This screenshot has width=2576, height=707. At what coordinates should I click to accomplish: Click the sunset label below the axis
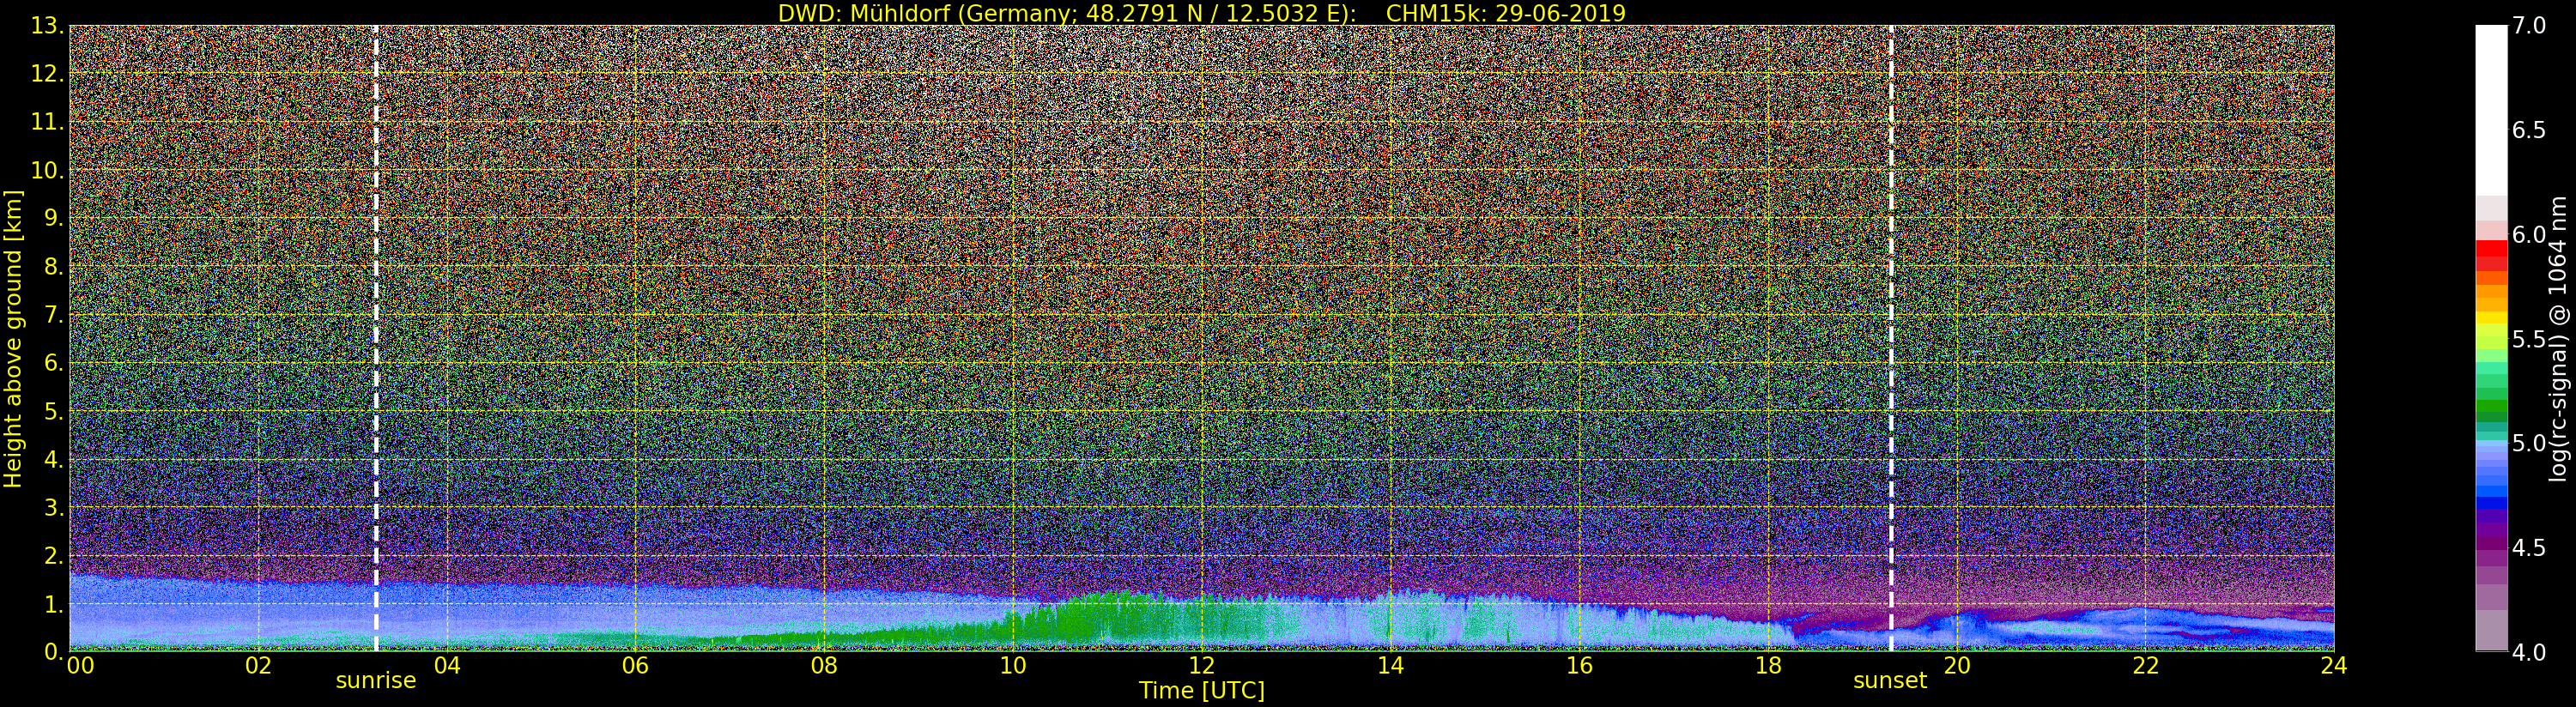pos(1889,681)
